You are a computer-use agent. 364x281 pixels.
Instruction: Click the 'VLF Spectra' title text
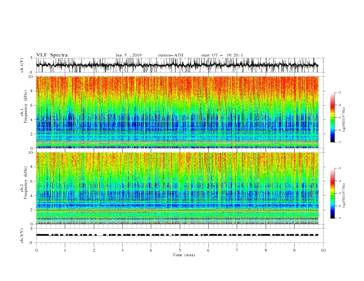[x=52, y=55]
